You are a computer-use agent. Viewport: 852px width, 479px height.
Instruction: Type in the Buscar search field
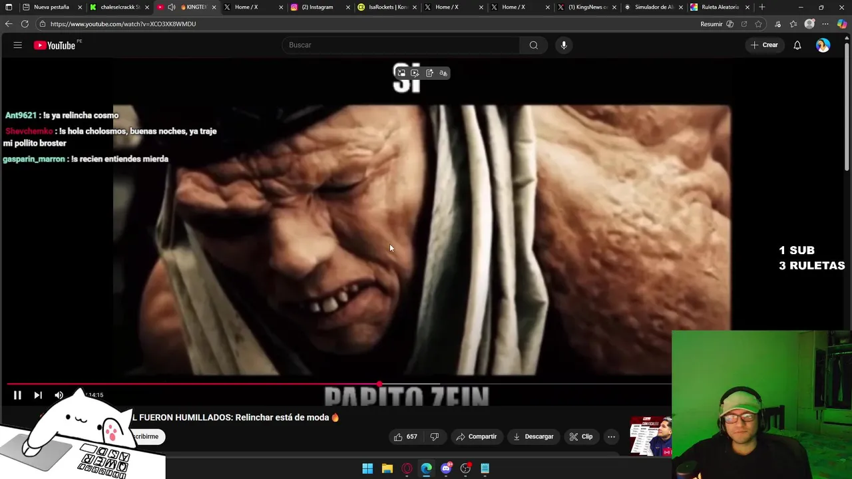[402, 45]
